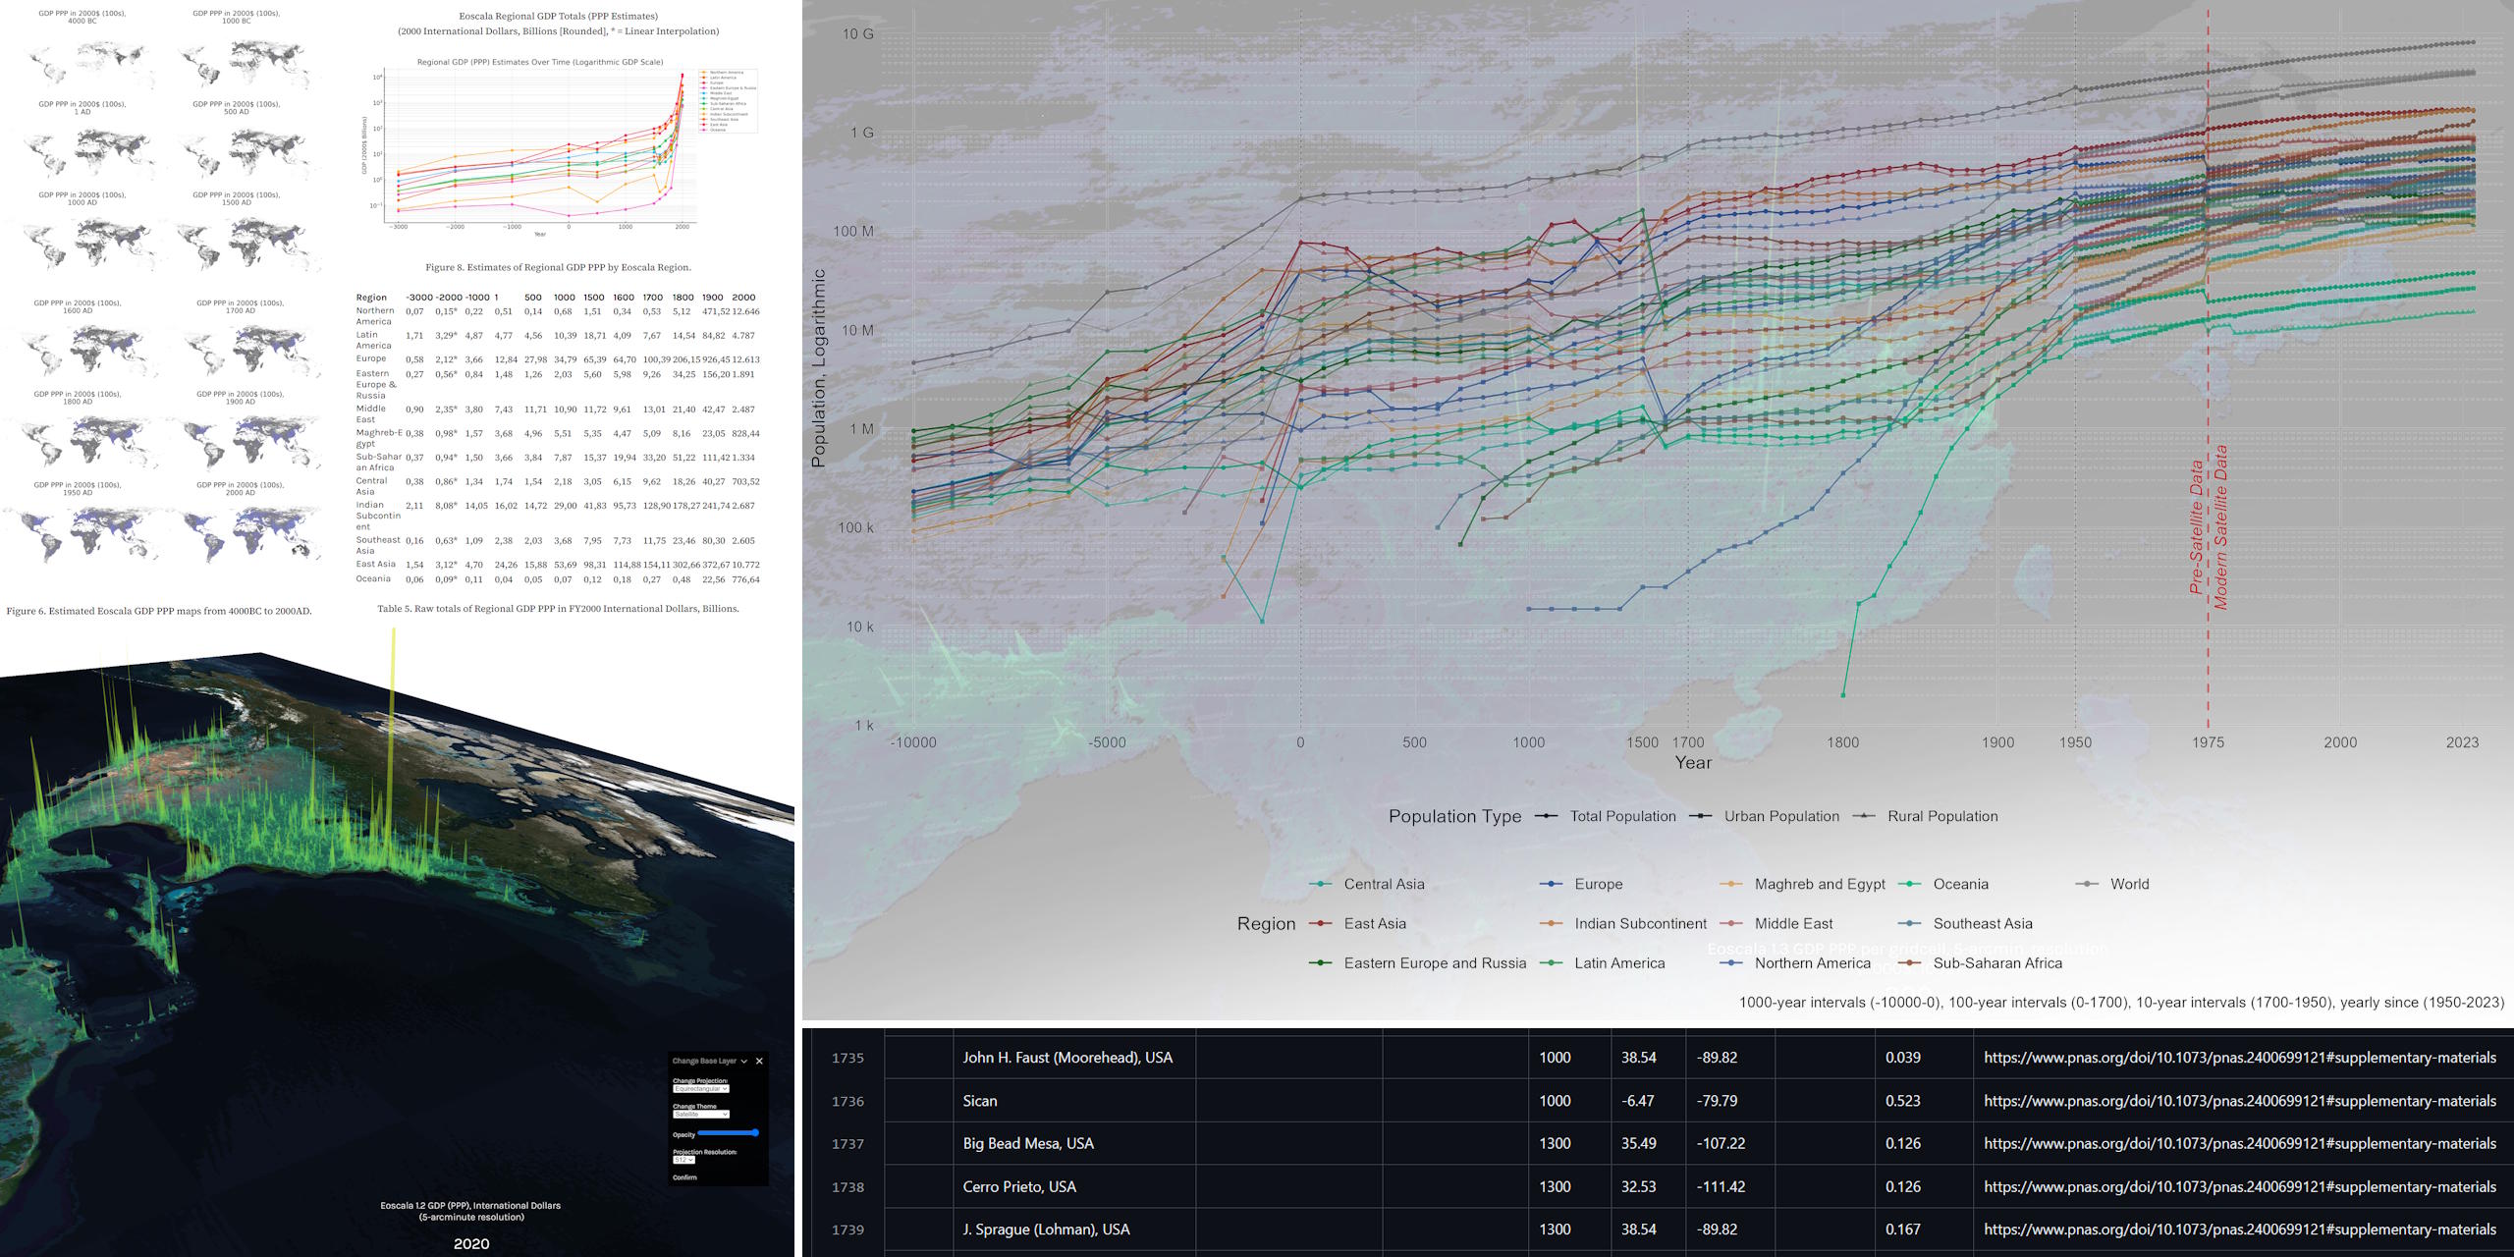
Task: Click the 'Modern Satellite Data' annotation
Action: point(2220,527)
